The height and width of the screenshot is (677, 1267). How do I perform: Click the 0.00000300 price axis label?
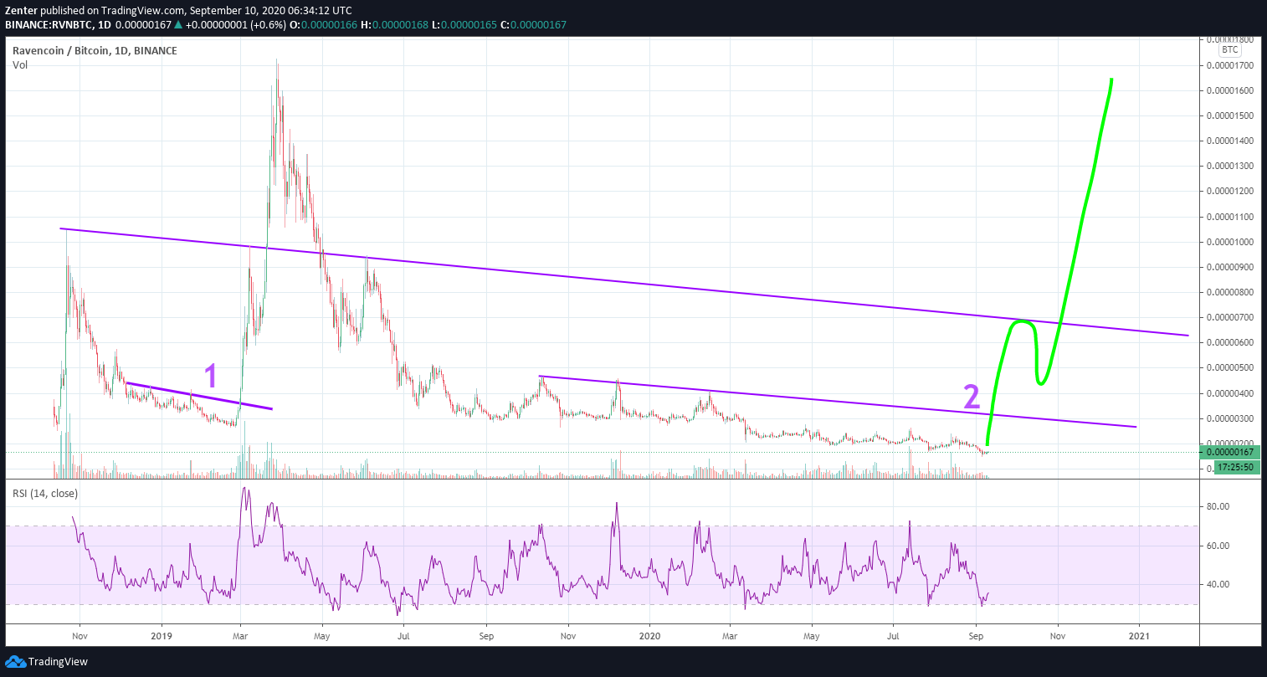tap(1229, 418)
